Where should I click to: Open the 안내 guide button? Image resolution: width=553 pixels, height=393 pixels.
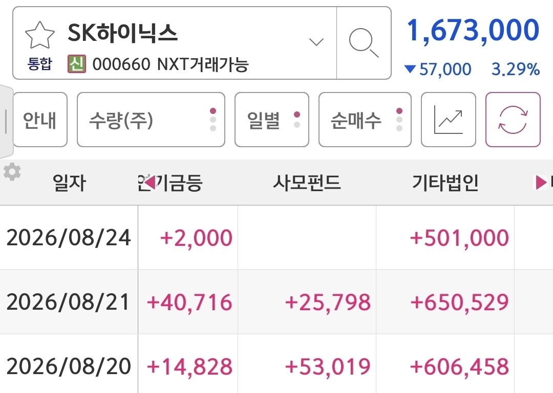pos(40,120)
